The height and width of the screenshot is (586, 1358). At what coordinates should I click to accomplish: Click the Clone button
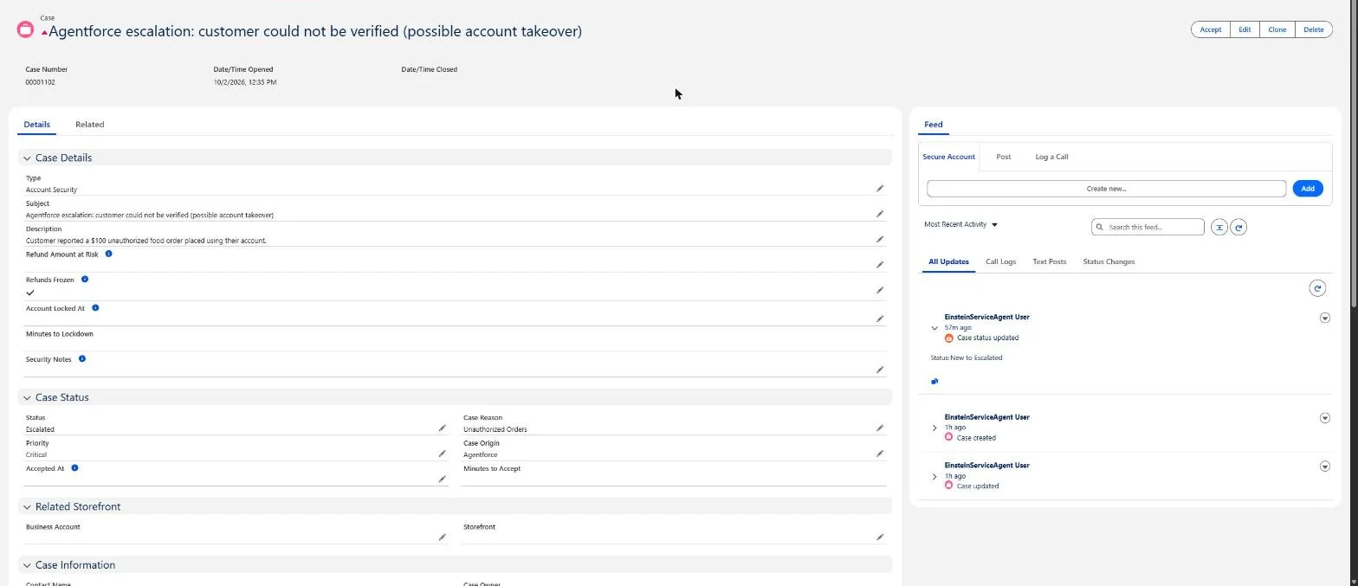1277,29
